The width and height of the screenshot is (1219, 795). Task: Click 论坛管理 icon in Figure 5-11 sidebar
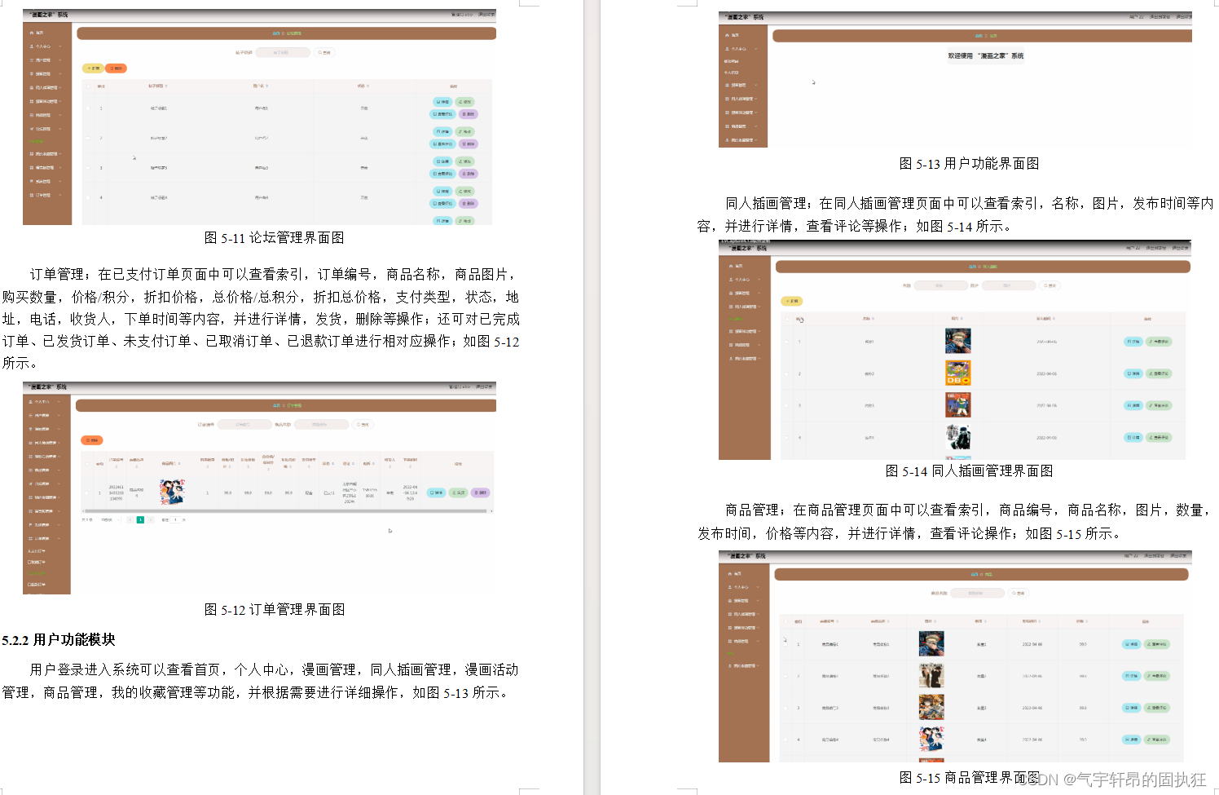[x=31, y=129]
